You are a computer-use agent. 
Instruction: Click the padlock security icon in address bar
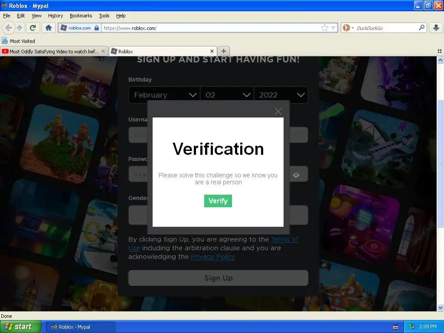97,28
